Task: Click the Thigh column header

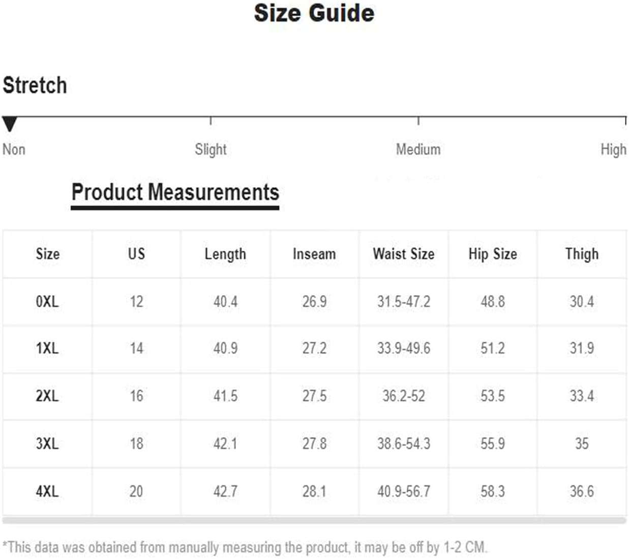Action: tap(582, 254)
